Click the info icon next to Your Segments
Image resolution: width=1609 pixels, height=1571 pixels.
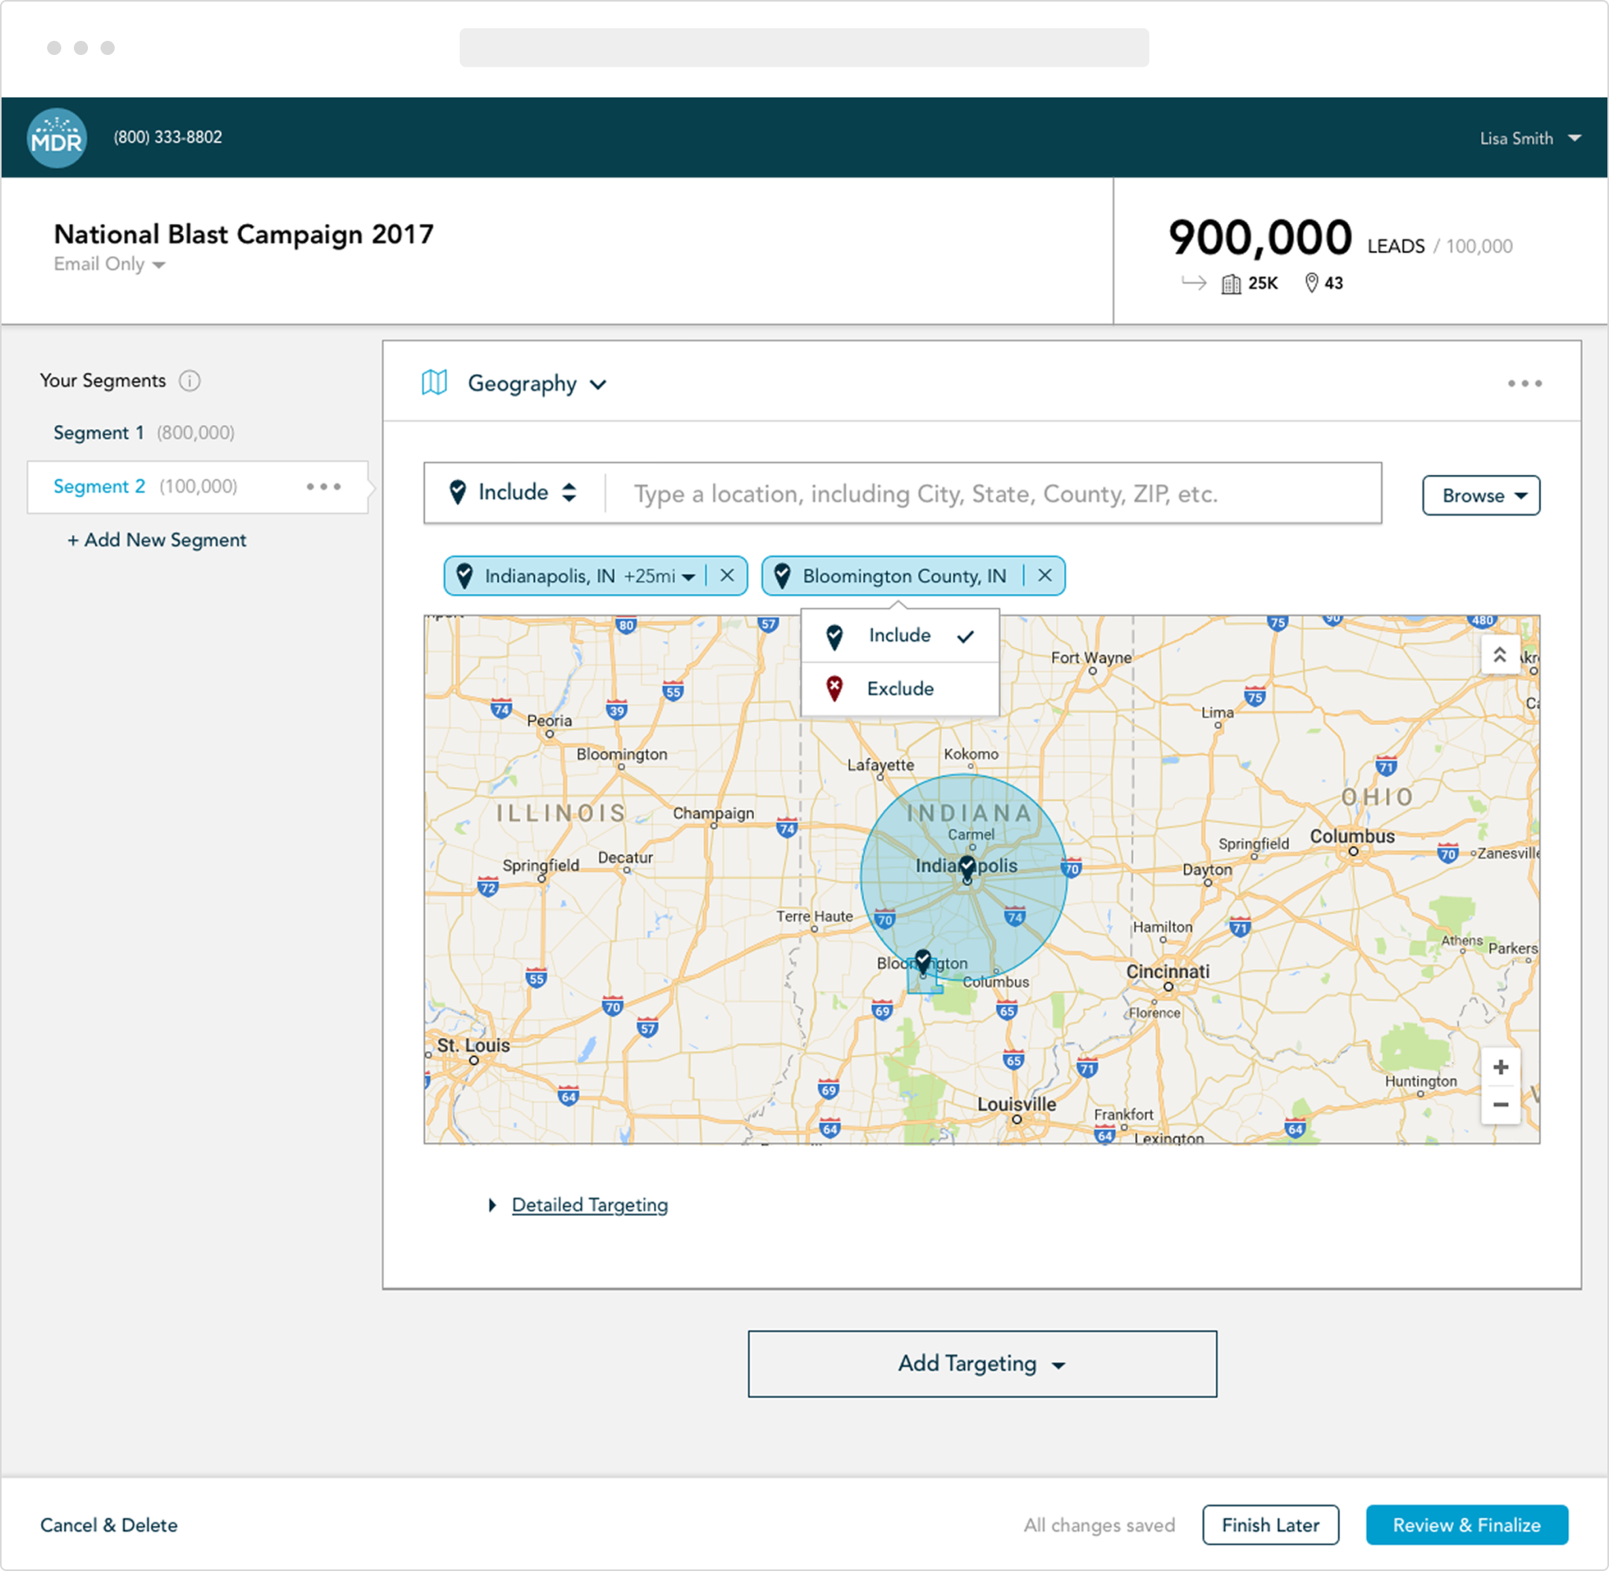tap(191, 381)
